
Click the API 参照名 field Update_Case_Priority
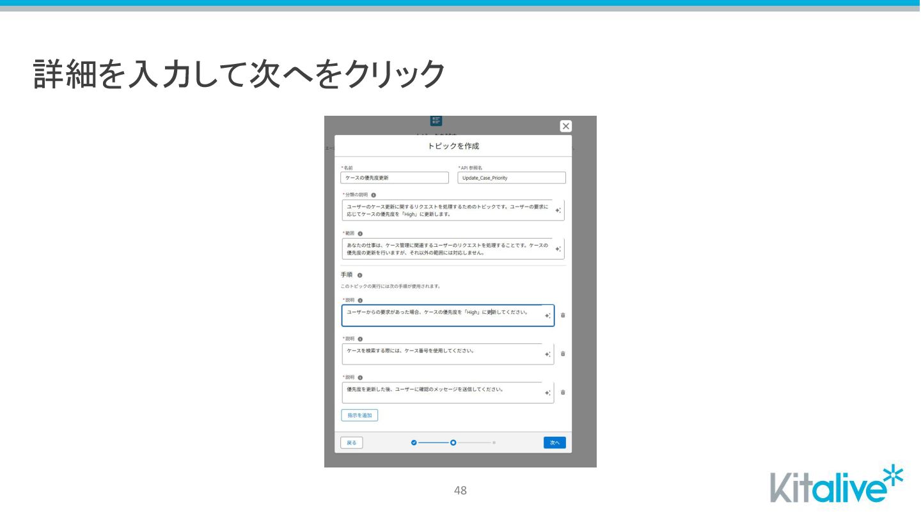(x=512, y=178)
